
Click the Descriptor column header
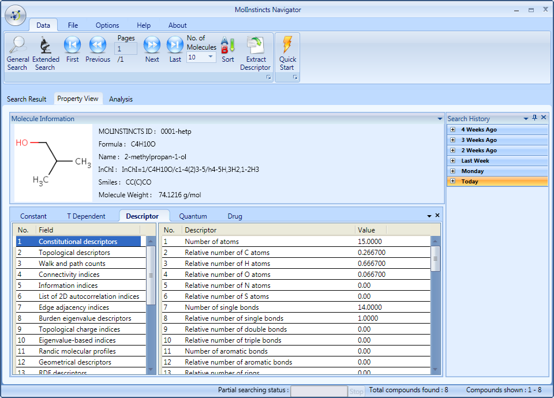268,230
